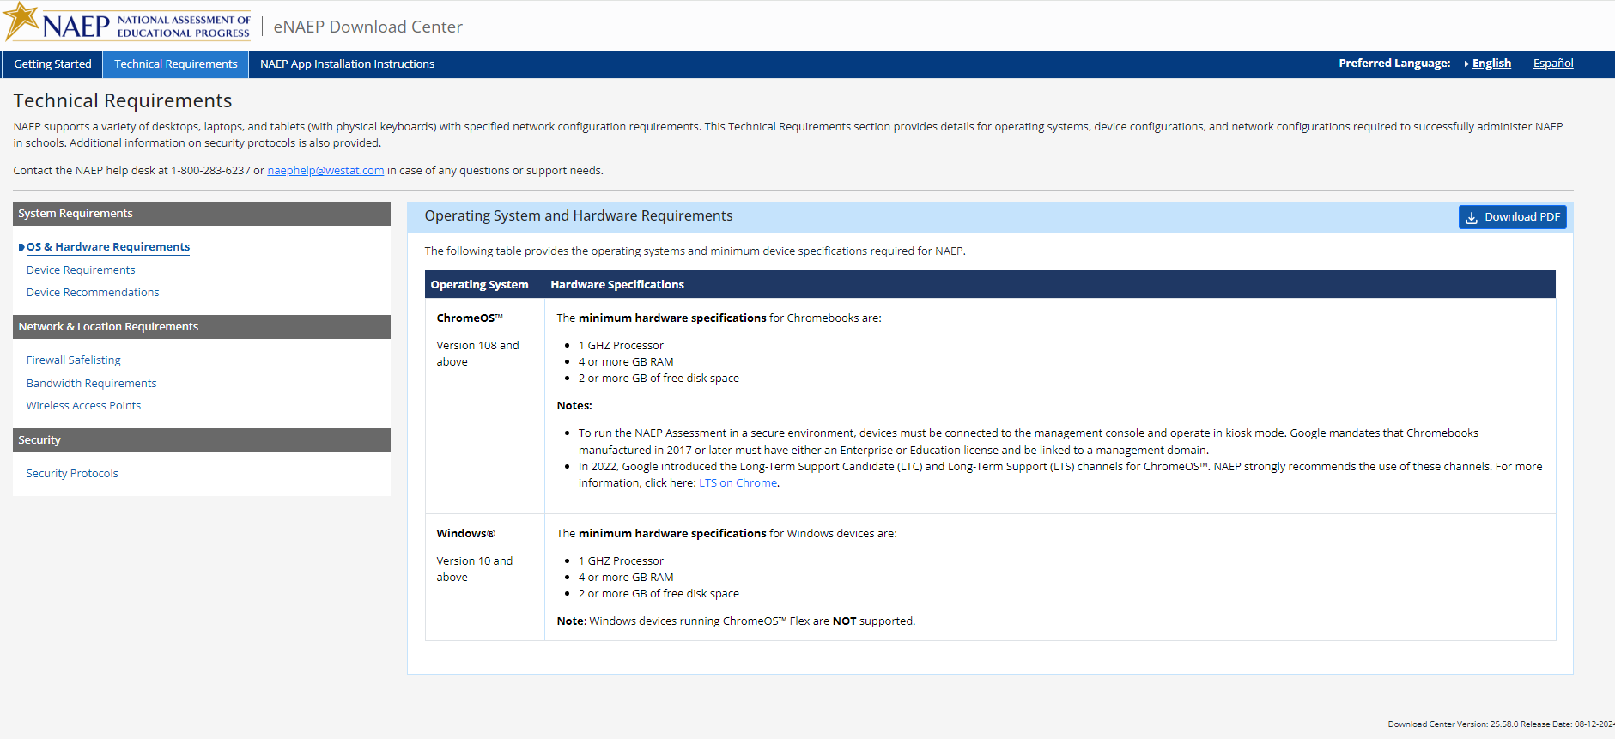Click the Hardware Specifications column header
This screenshot has width=1615, height=739.
pos(617,285)
